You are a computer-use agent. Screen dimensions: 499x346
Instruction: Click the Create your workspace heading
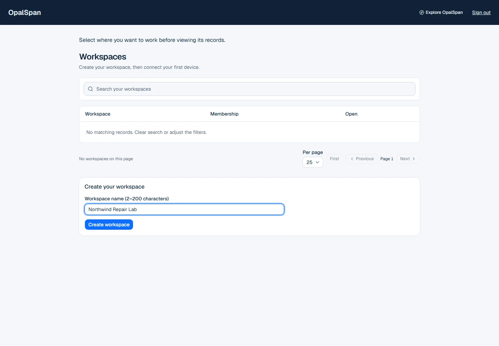(x=115, y=186)
